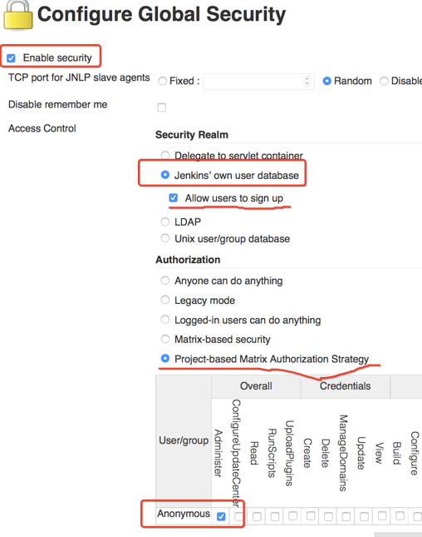Choose Legacy mode authorization

click(x=165, y=300)
